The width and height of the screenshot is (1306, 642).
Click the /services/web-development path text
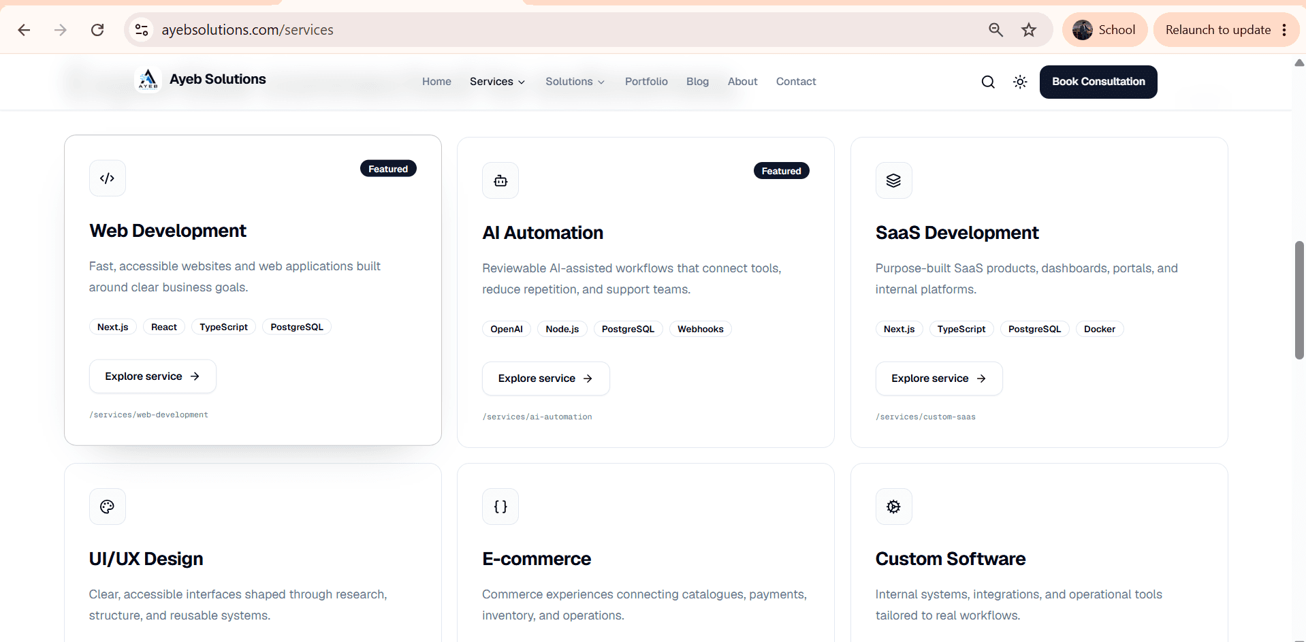[x=149, y=415]
